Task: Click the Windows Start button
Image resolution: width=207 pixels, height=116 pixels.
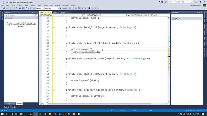Action: click(2, 114)
